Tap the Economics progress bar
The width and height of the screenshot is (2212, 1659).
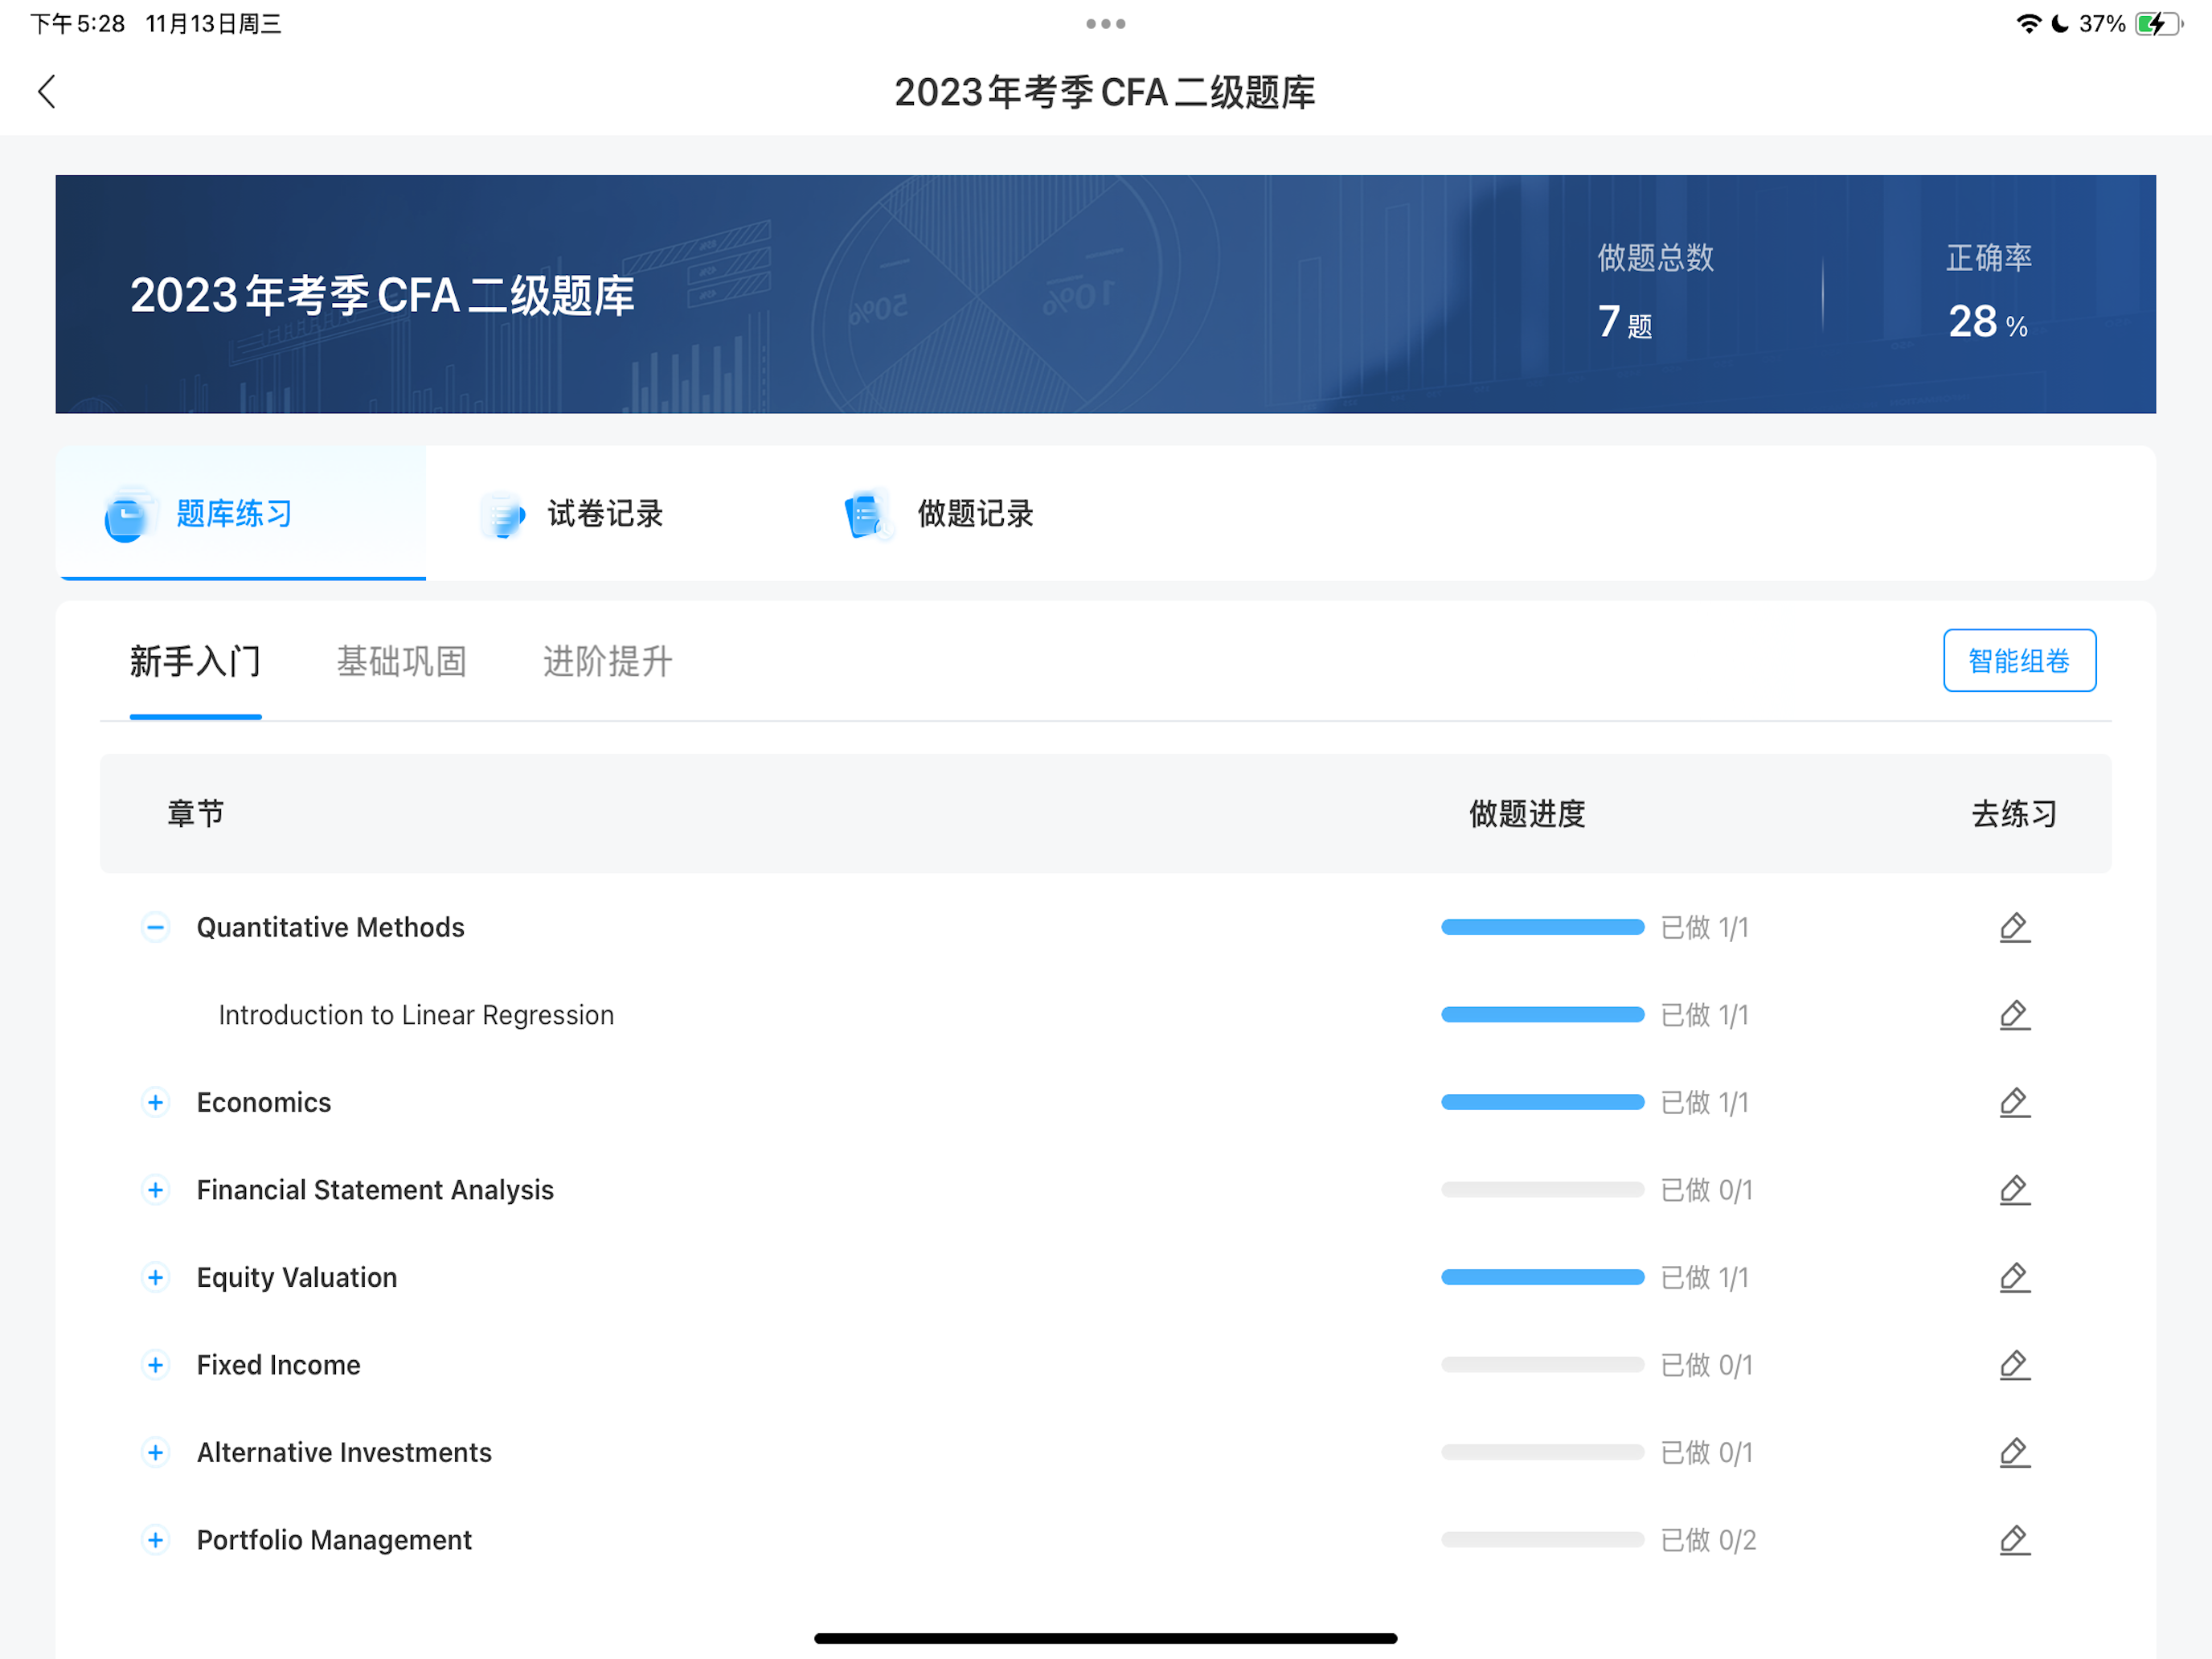pos(1542,1102)
